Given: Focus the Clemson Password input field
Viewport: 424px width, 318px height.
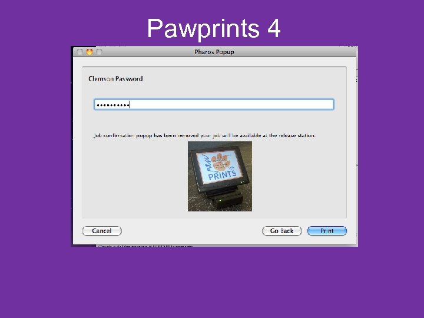Looking at the screenshot, I should pos(214,104).
